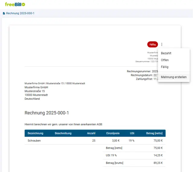Choose Mahnung erstellen menu entry
This screenshot has height=172, width=193.
point(174,77)
